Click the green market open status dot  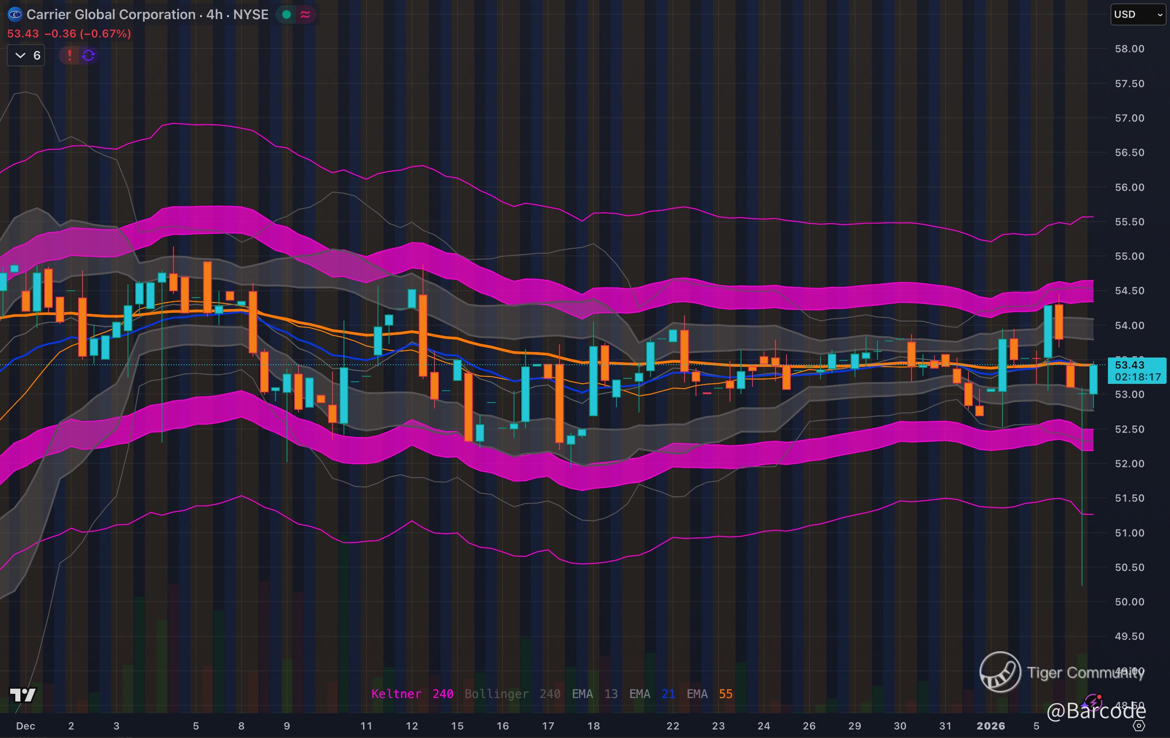[287, 14]
